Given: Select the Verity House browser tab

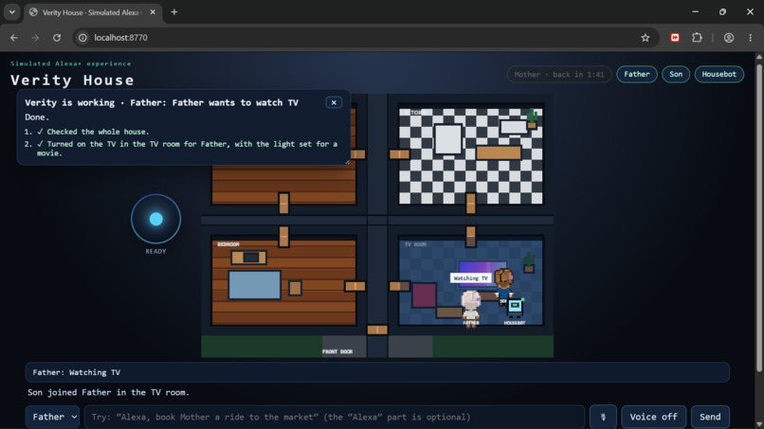Looking at the screenshot, I should pos(93,12).
